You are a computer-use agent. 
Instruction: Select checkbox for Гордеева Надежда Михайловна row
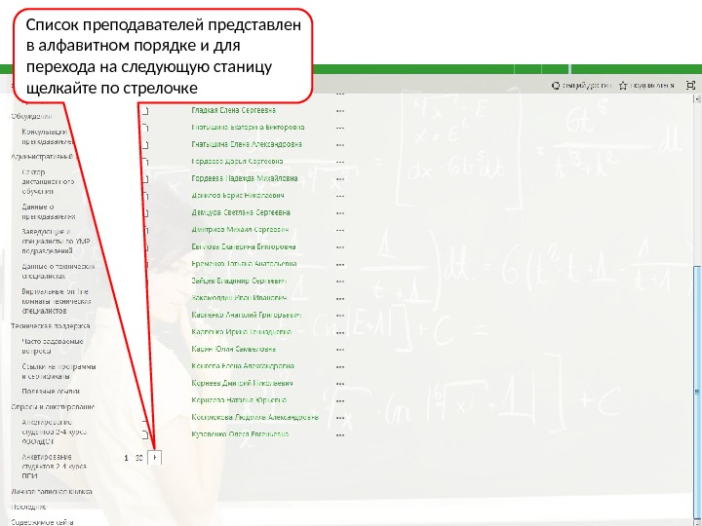point(145,178)
